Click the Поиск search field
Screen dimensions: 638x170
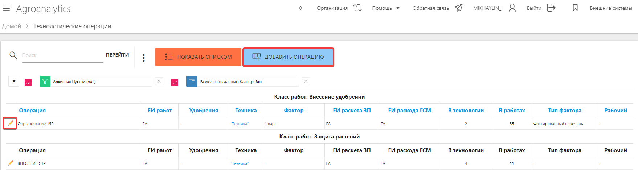point(62,55)
